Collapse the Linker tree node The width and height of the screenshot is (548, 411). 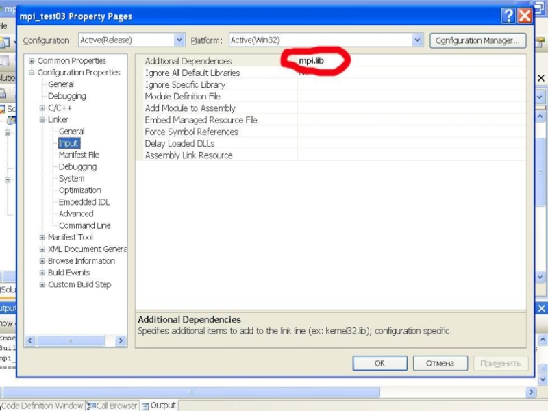click(x=42, y=120)
